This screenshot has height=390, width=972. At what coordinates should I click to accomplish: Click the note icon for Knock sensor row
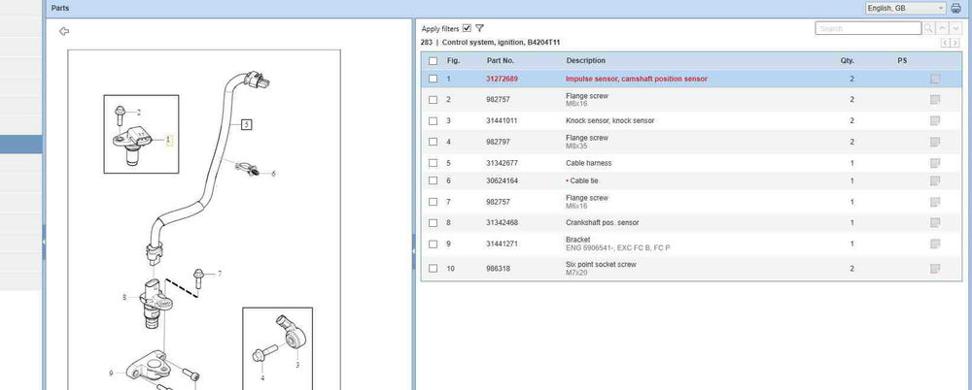(x=935, y=120)
